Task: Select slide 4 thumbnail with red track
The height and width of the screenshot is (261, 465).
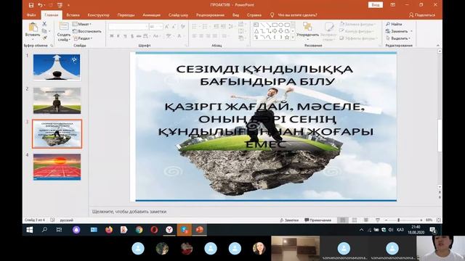Action: point(57,167)
